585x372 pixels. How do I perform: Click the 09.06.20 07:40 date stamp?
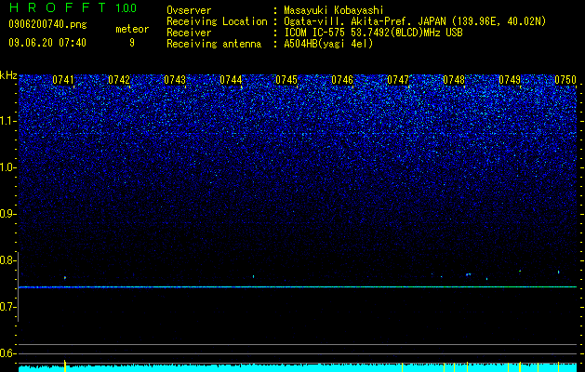tap(47, 43)
